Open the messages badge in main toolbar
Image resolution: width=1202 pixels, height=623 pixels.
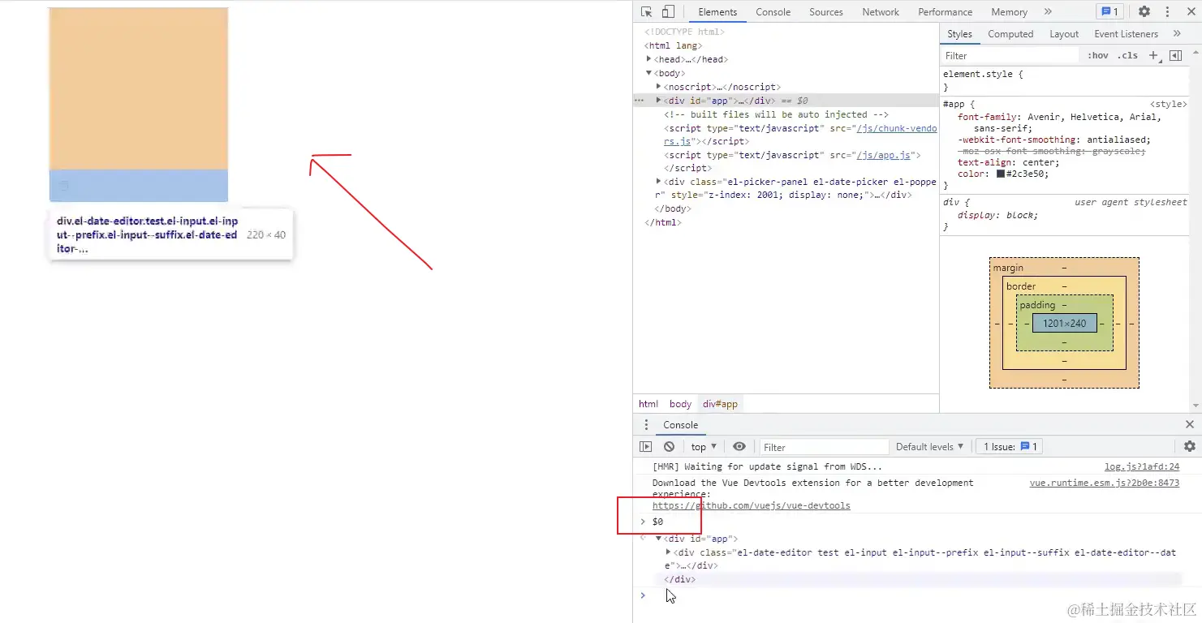click(x=1109, y=11)
